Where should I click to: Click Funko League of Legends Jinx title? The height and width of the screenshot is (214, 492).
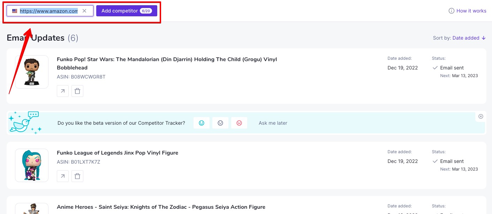[118, 153]
